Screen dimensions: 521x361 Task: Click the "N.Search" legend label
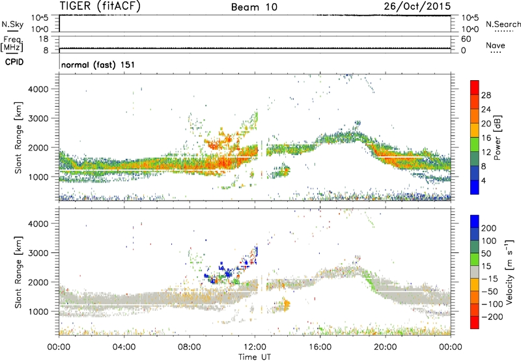[x=503, y=24]
